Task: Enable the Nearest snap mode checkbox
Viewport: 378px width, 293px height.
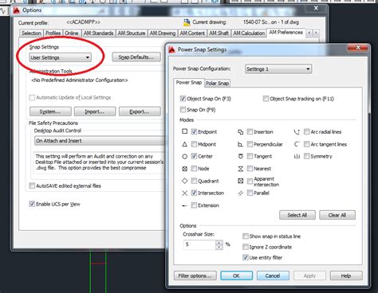Action: click(250, 169)
